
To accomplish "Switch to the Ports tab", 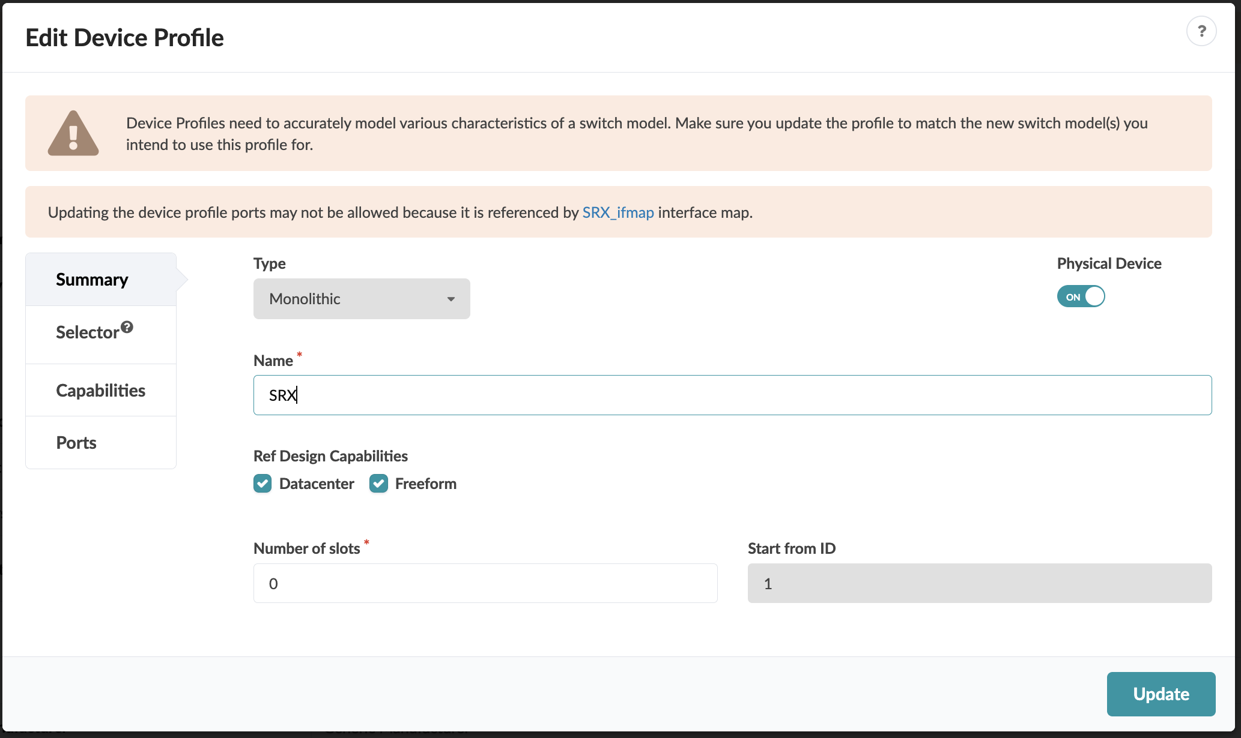I will click(x=76, y=442).
